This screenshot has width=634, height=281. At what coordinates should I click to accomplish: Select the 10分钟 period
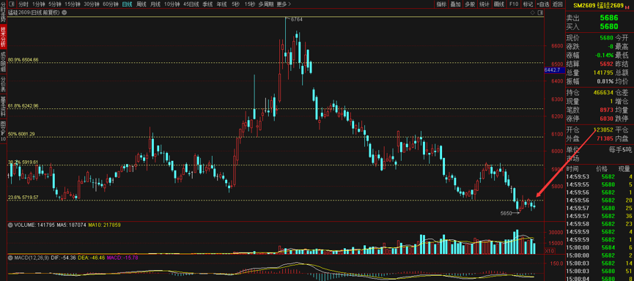[x=172, y=4]
